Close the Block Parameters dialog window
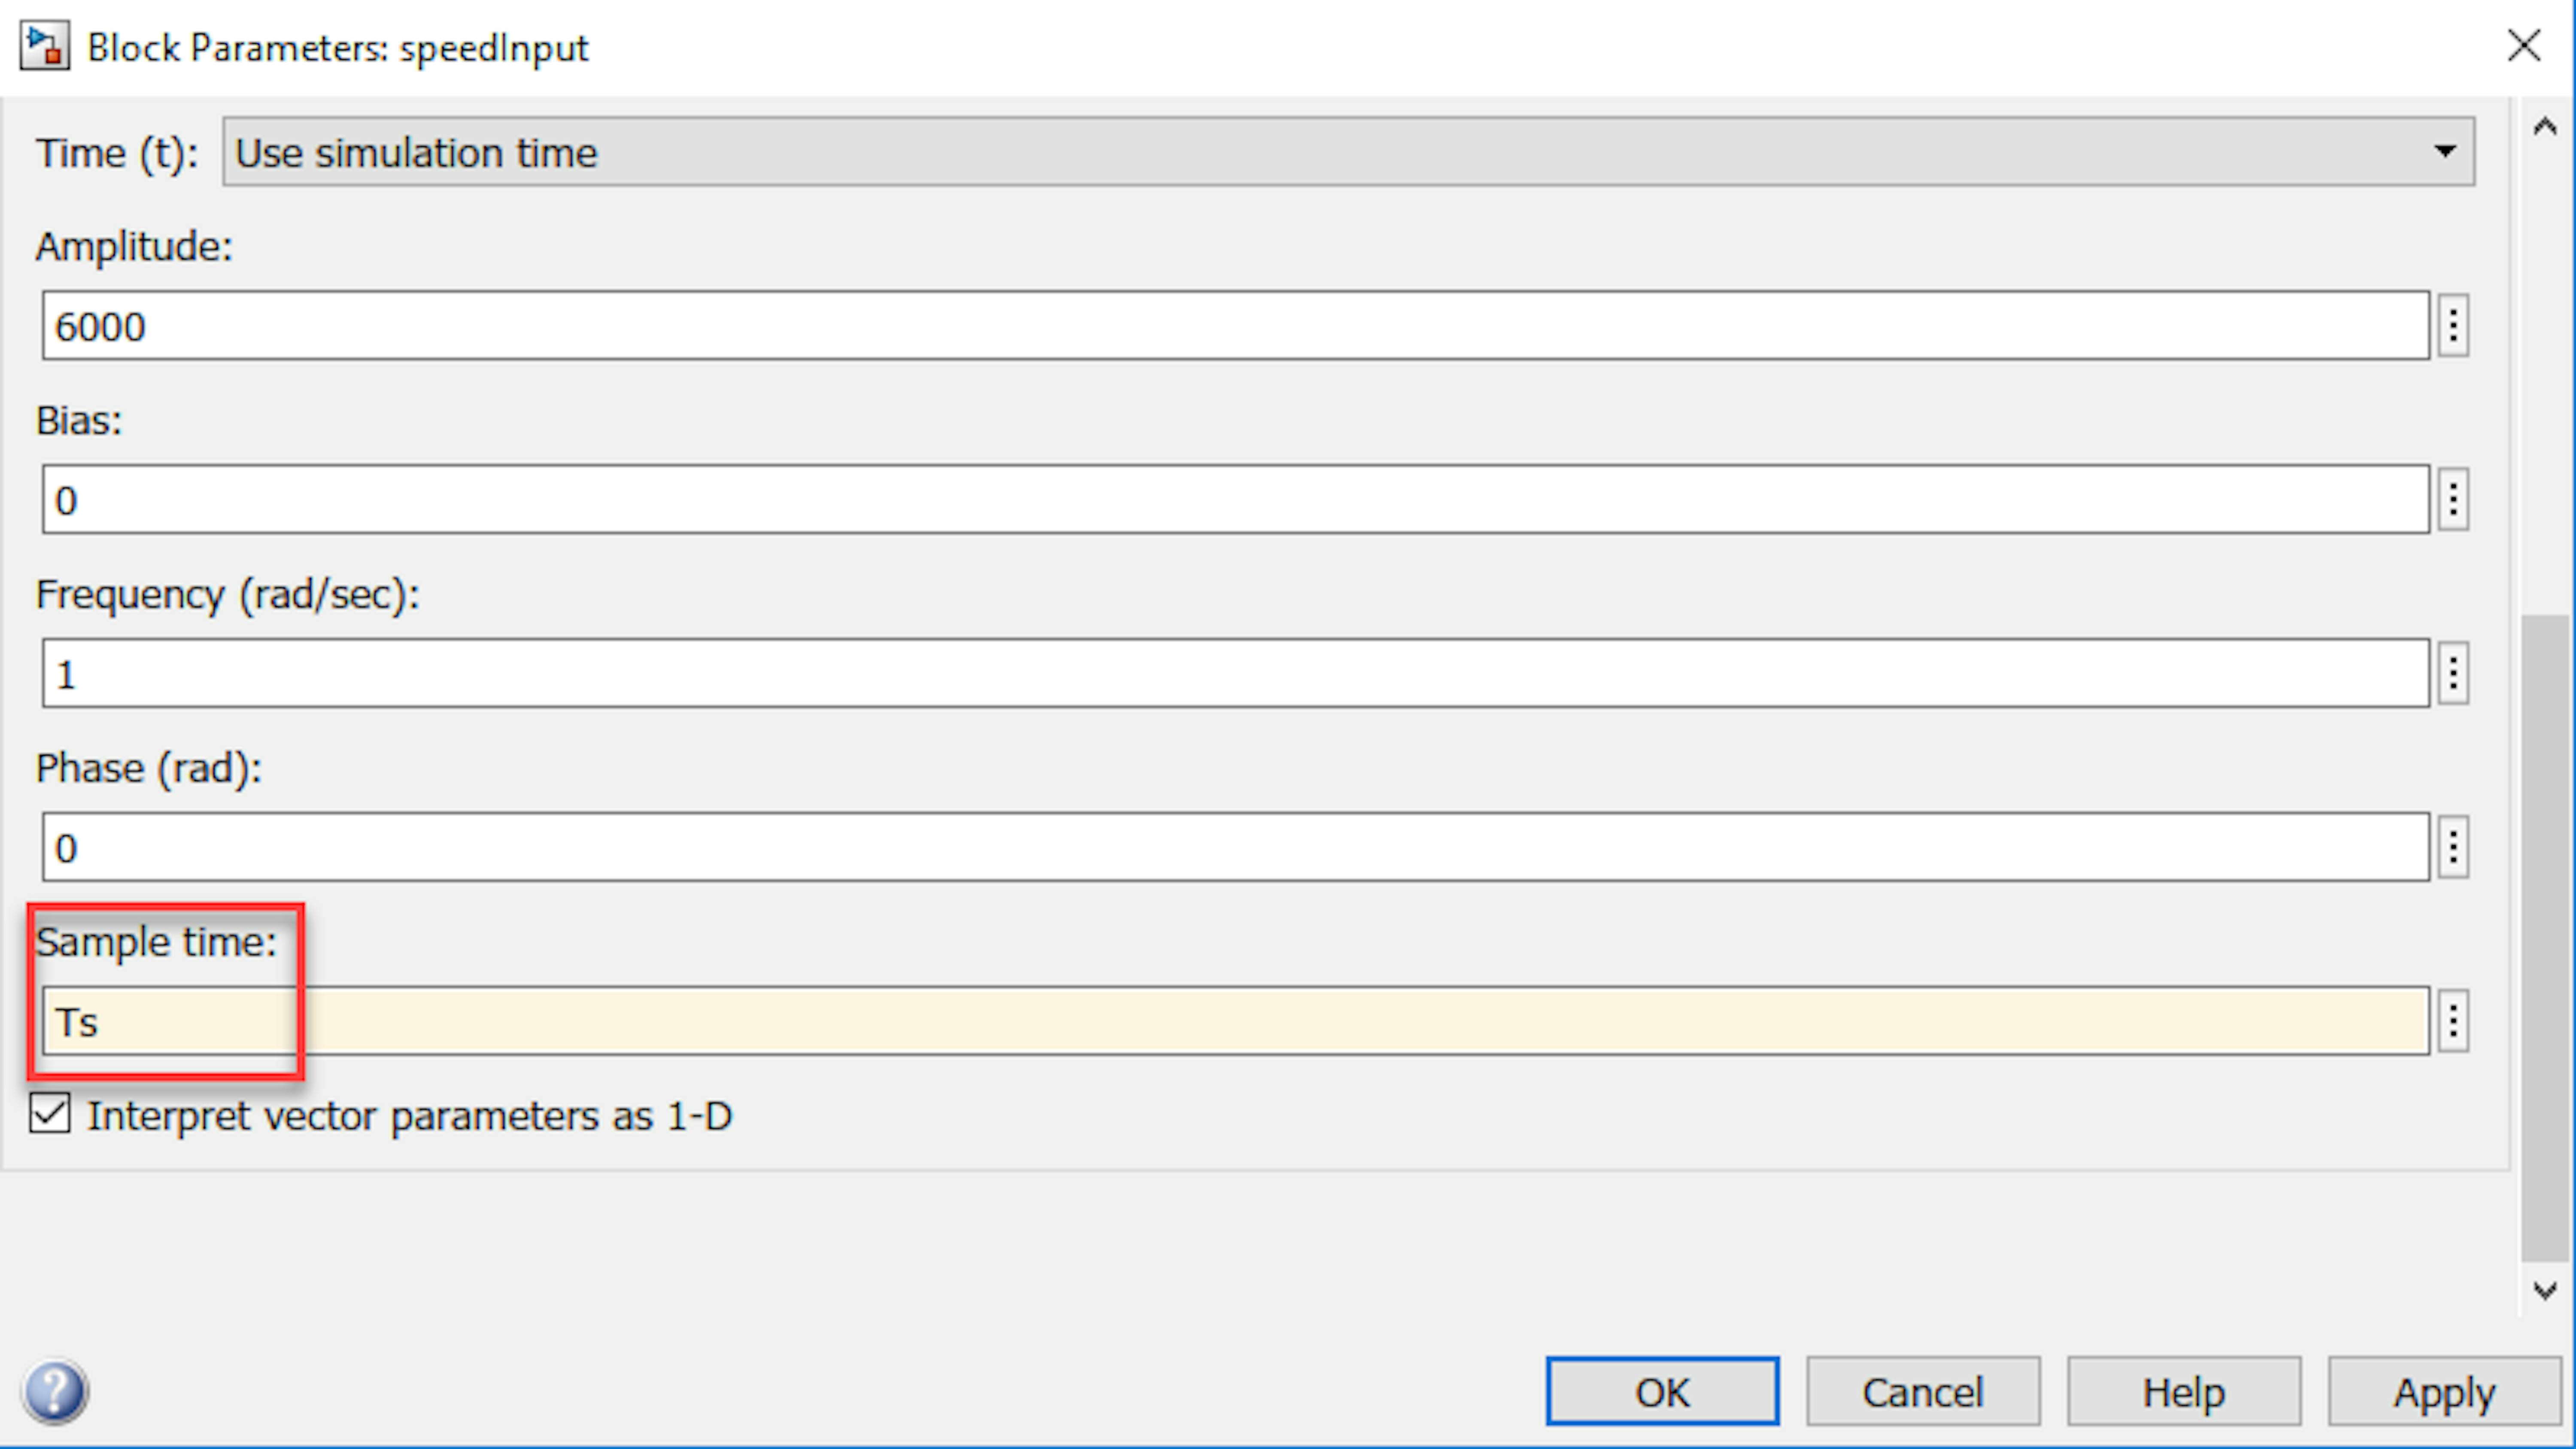2576x1449 pixels. point(2524,46)
